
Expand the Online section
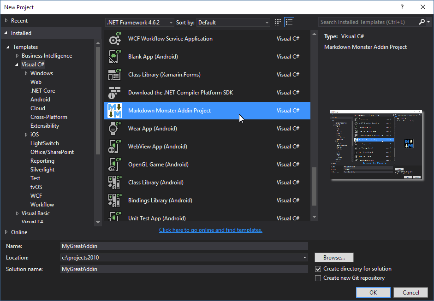pyautogui.click(x=6, y=232)
